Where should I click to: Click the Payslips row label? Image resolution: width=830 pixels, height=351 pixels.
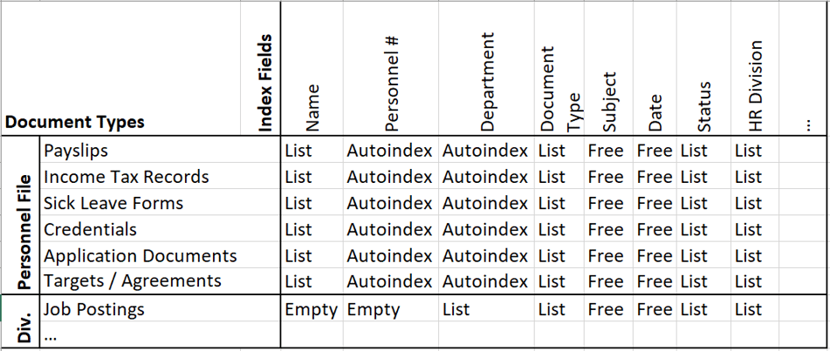[x=77, y=151]
